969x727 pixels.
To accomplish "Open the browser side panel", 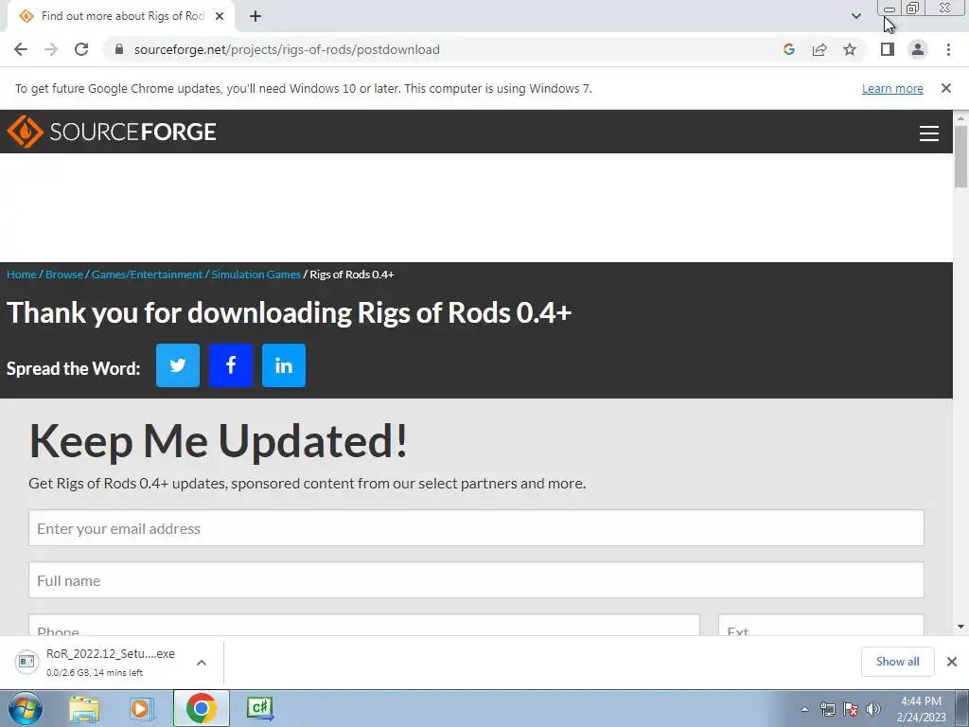I will tap(888, 49).
